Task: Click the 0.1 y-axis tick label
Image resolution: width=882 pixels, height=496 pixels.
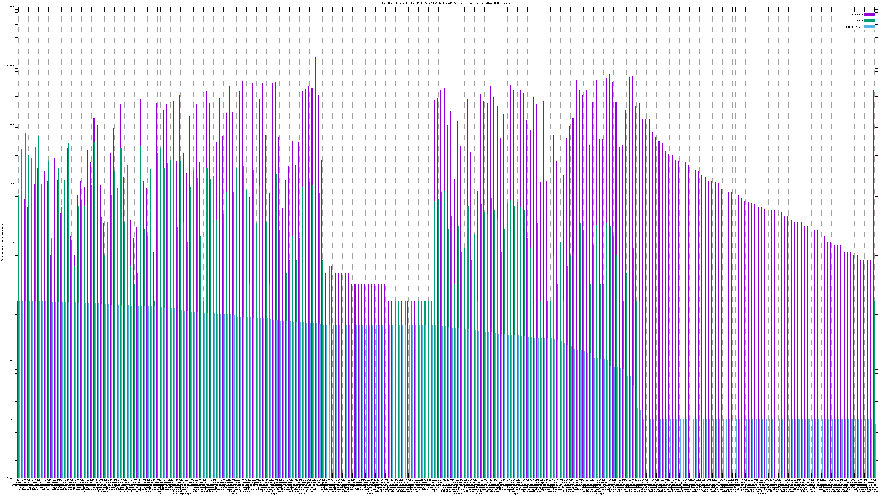Action: [12, 360]
